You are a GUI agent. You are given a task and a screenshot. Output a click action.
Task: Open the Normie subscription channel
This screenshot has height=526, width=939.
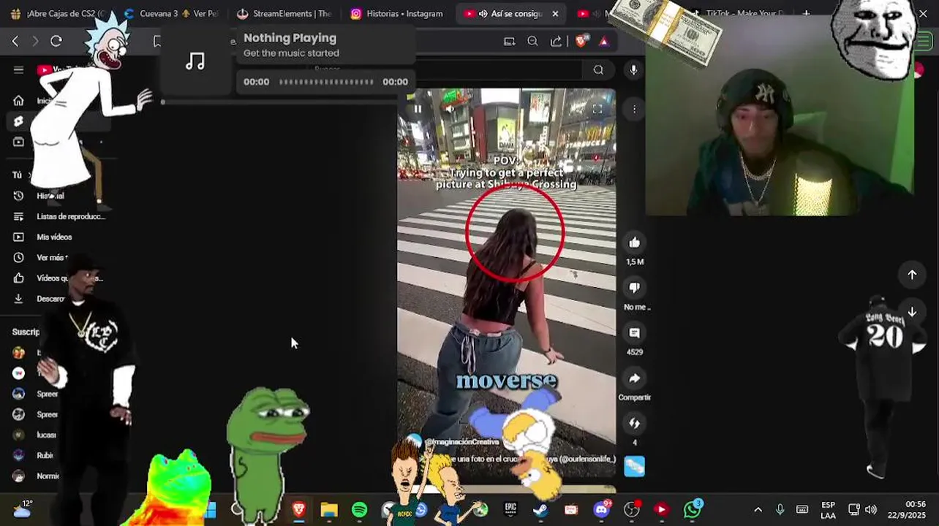point(37,476)
